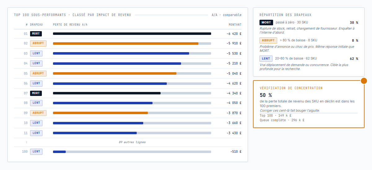Image resolution: width=372 pixels, height=170 pixels.
Task: Click the orange revenue loss bar in row 02
Action: coord(126,44)
